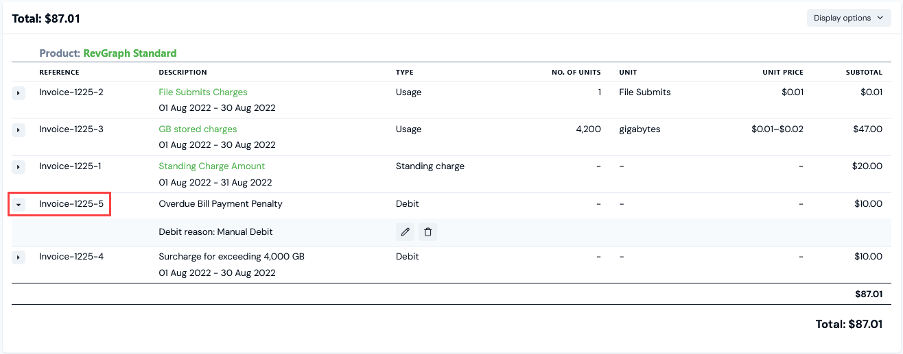Select the Overdue Bill Payment Penalty description
Viewport: 903px width, 354px height.
[220, 204]
